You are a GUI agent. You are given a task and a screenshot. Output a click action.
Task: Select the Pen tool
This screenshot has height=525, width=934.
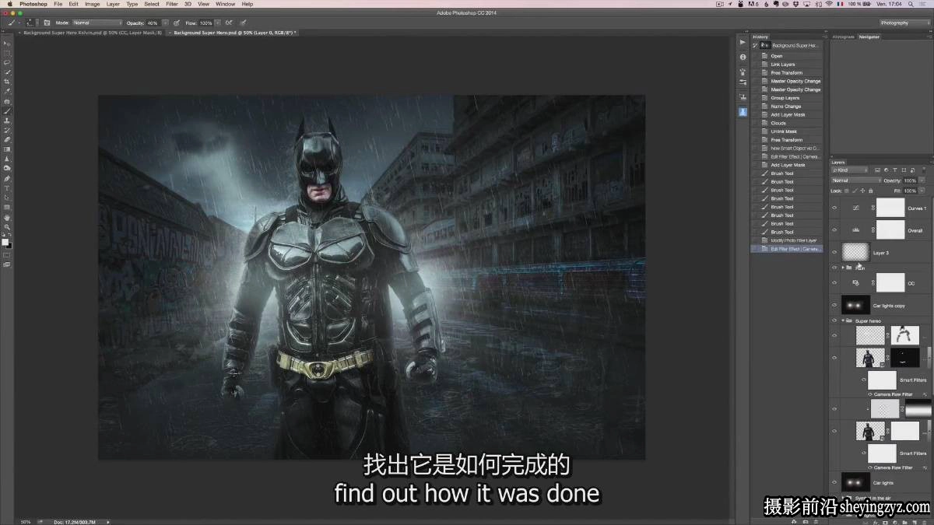[7, 179]
